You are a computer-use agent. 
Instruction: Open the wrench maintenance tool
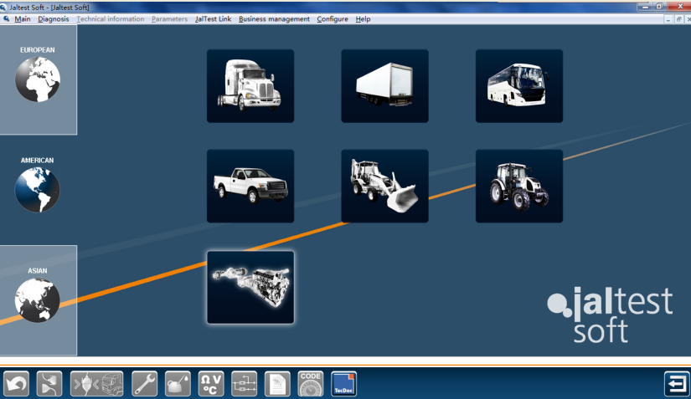click(144, 384)
